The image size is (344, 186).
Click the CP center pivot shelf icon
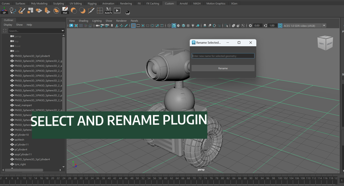coord(4,11)
